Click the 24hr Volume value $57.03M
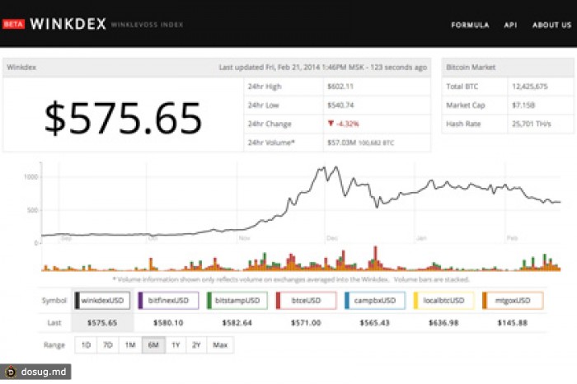Viewport: 577px width, 384px height. click(341, 143)
